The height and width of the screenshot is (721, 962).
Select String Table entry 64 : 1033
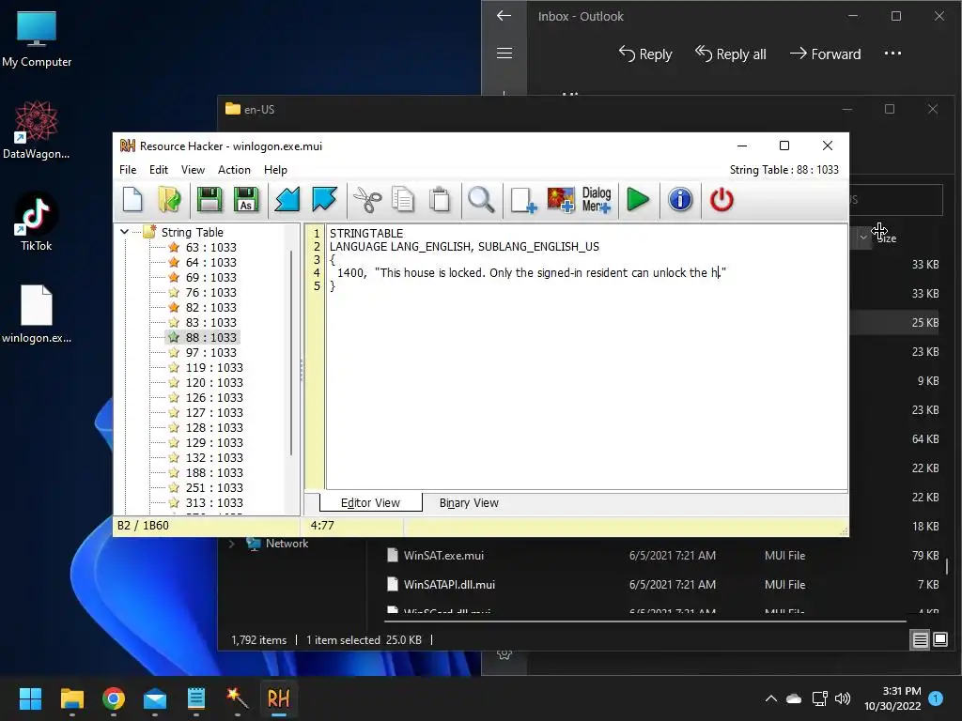pos(210,263)
